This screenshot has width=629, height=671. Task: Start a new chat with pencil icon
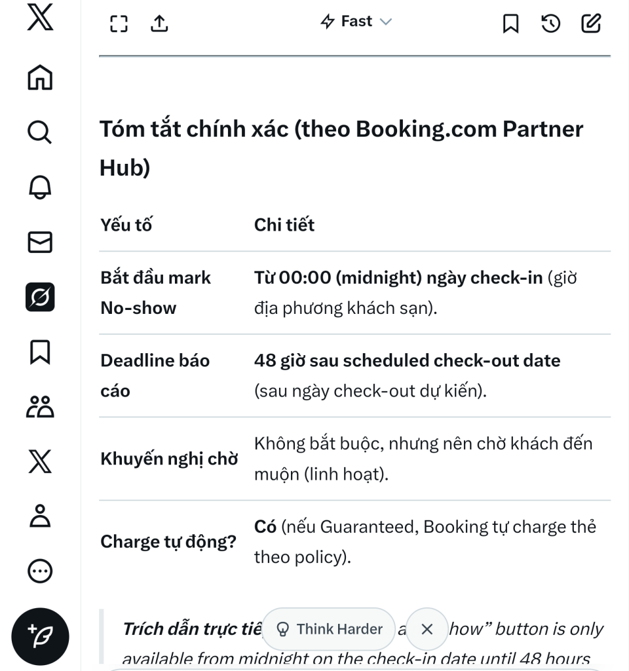[x=590, y=24]
